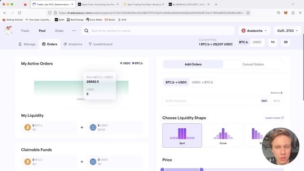This screenshot has height=171, width=304.
Task: Select Add Orders tab
Action: click(193, 64)
